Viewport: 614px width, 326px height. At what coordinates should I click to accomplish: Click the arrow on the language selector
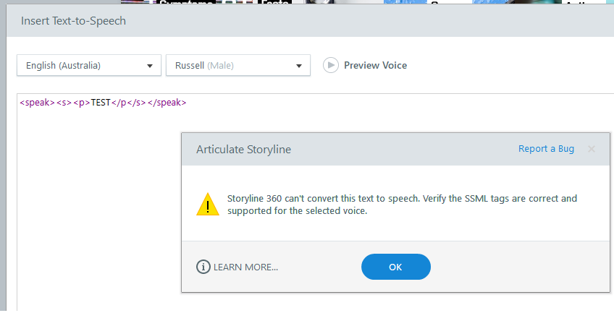[150, 66]
